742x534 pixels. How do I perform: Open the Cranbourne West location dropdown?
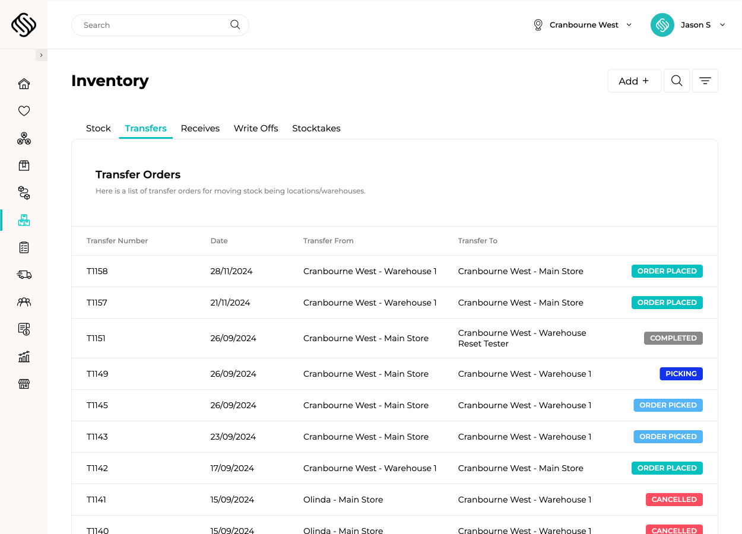tap(582, 25)
